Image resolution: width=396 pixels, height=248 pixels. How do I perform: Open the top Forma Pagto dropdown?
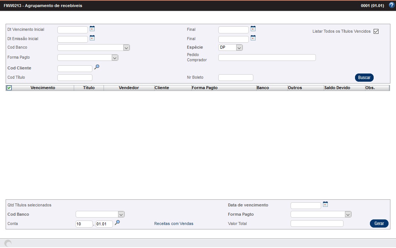115,58
